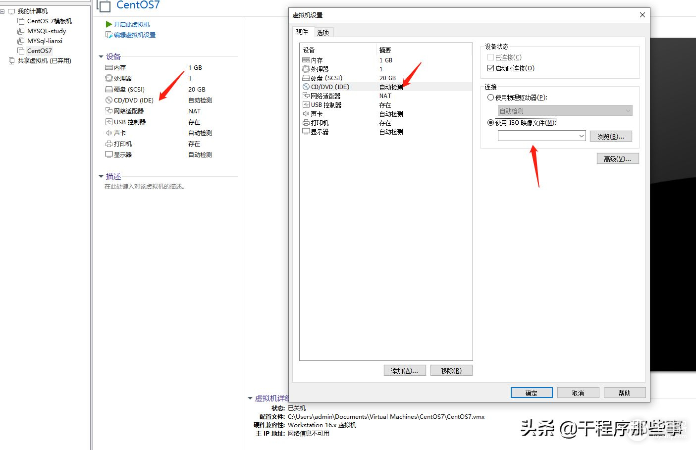Collapse the 设备 section in the VM summary
Screen dimensions: 696x450
[101, 56]
